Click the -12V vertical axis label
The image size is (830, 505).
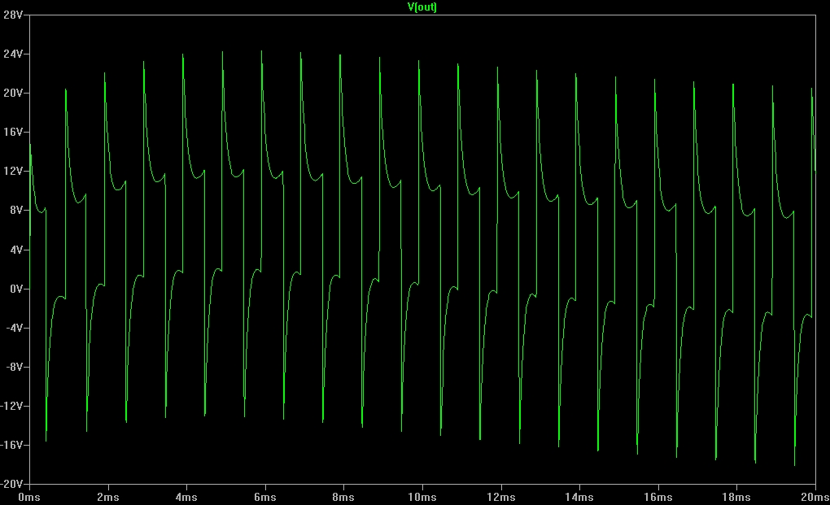click(11, 406)
